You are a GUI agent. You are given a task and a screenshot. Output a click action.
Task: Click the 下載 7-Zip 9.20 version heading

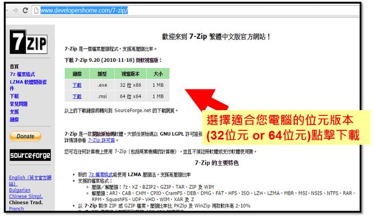click(x=113, y=60)
